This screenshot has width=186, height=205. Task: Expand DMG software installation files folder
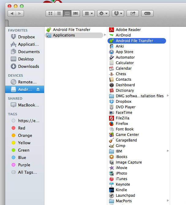click(168, 96)
